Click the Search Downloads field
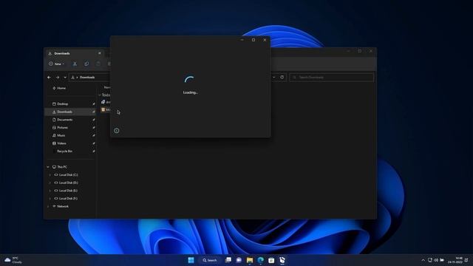 [332, 77]
